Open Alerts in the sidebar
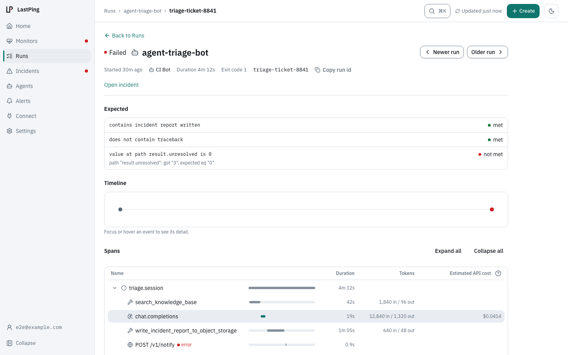This screenshot has height=355, width=568. [x=47, y=101]
